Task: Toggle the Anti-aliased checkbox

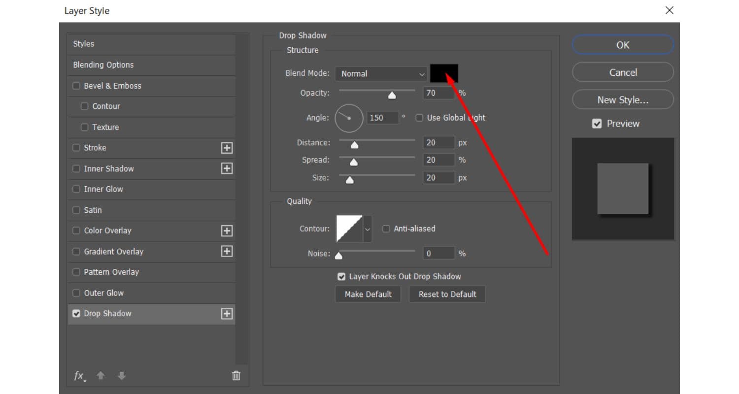Action: (x=386, y=229)
